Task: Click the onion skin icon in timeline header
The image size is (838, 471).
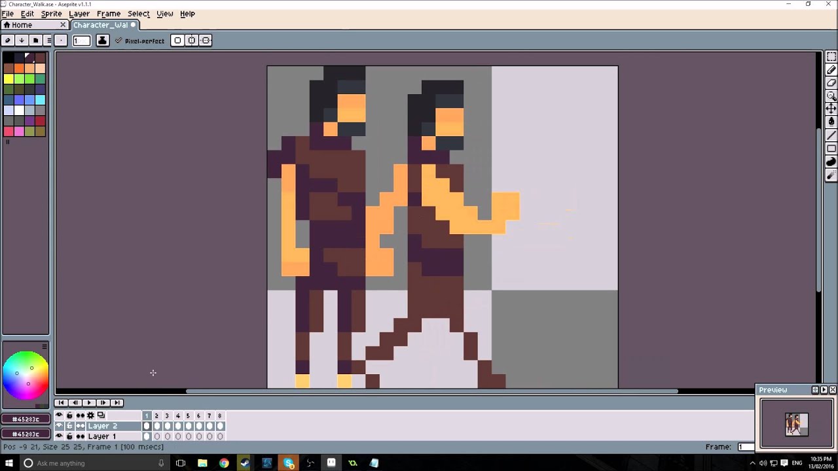Action: click(x=101, y=415)
